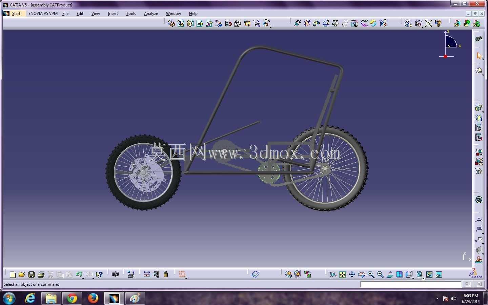Open the File menu

pyautogui.click(x=65, y=14)
